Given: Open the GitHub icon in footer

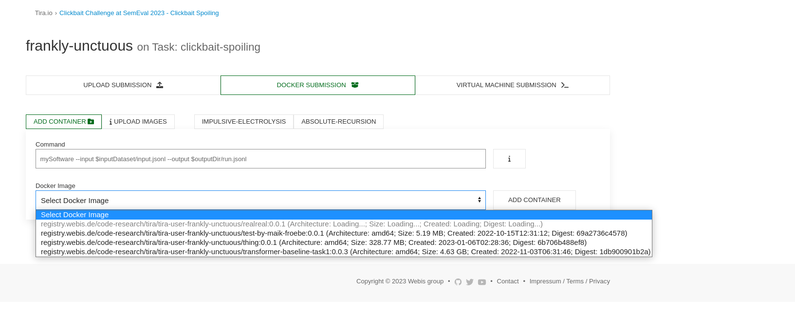Looking at the screenshot, I should (x=458, y=282).
